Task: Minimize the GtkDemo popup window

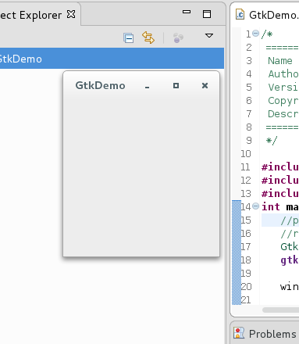Action: (148, 88)
